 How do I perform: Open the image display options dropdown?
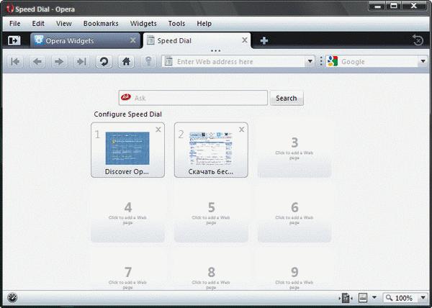[374, 297]
